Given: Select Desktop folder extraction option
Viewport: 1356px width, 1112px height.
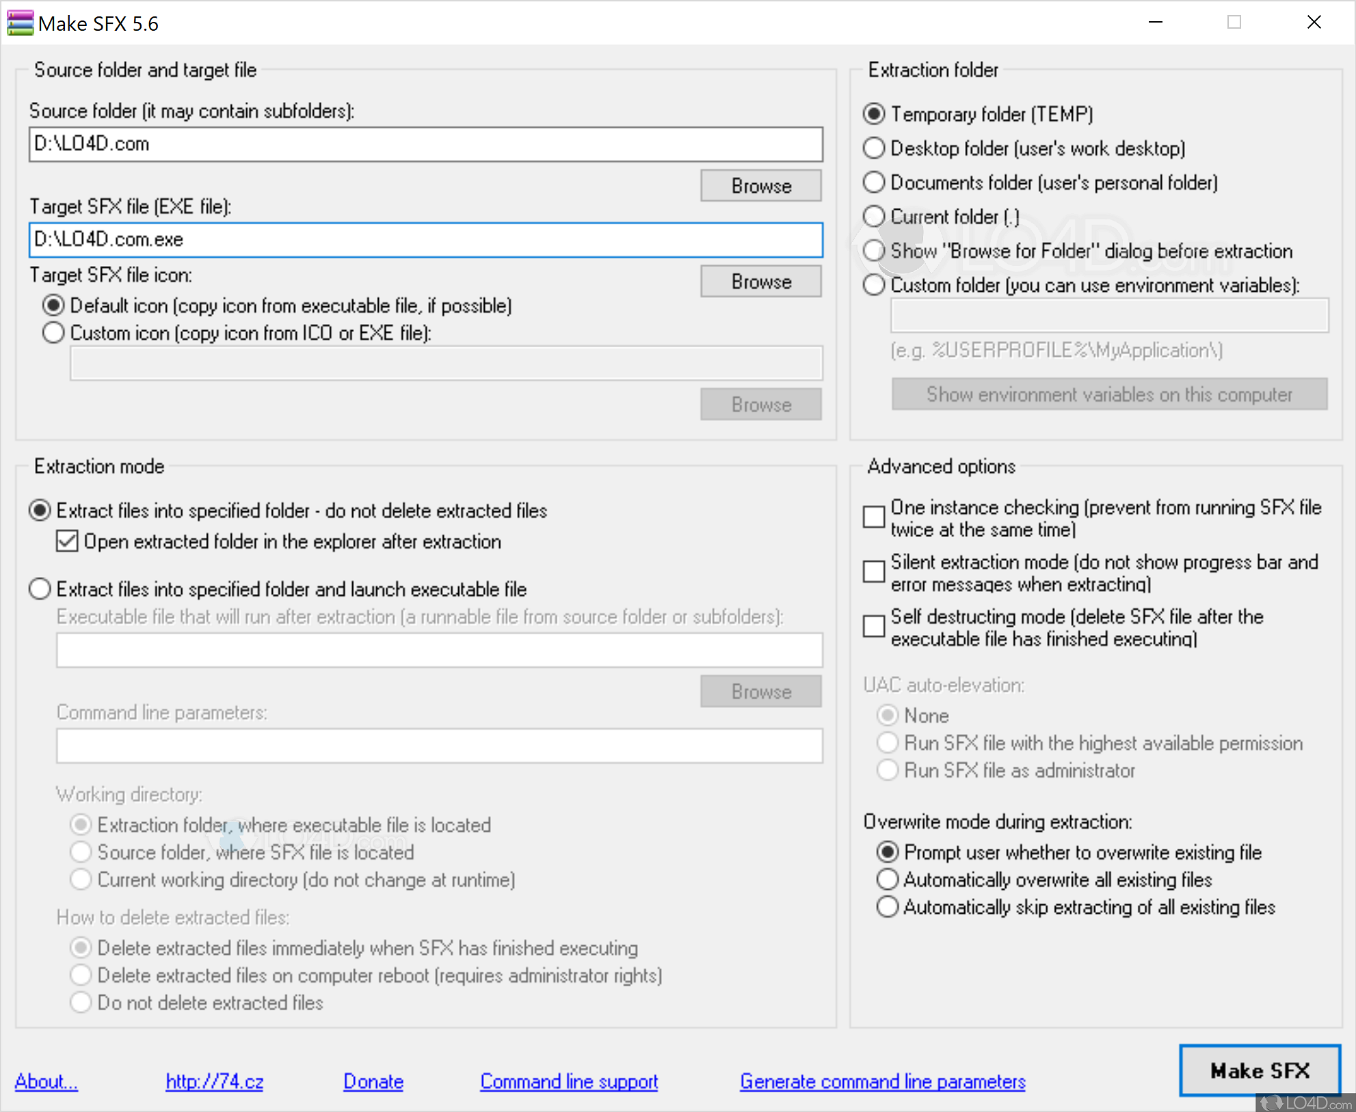Looking at the screenshot, I should coord(874,148).
